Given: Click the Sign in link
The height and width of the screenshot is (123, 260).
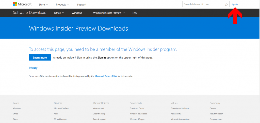Looking at the screenshot, I should click(235, 5).
